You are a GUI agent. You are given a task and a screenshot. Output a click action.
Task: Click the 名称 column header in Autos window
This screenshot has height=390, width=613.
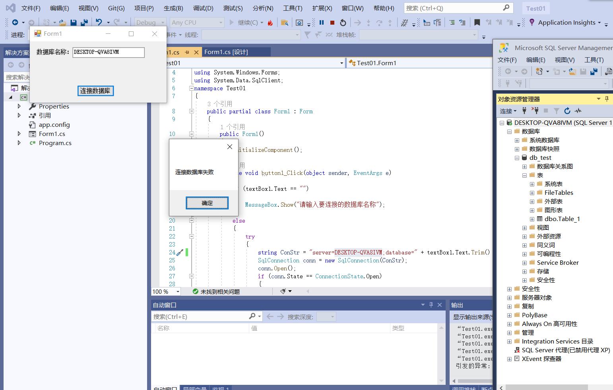[x=202, y=328]
